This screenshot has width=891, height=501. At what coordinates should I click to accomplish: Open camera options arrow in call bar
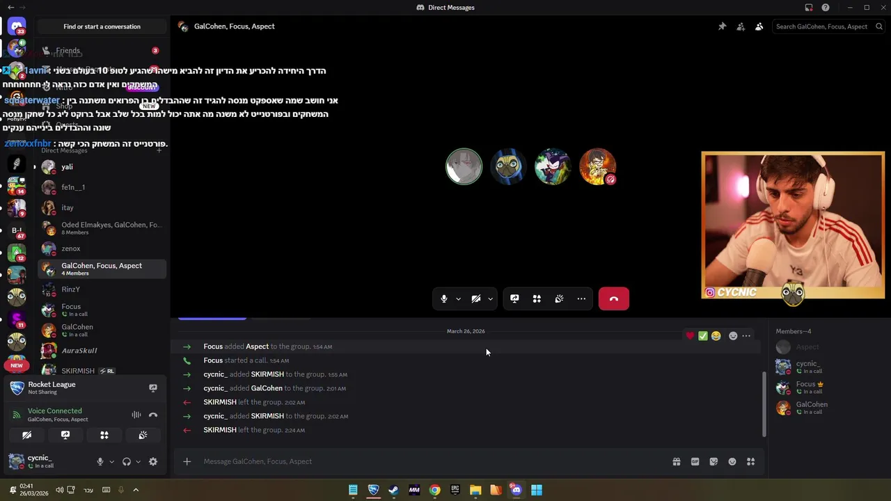pyautogui.click(x=490, y=299)
